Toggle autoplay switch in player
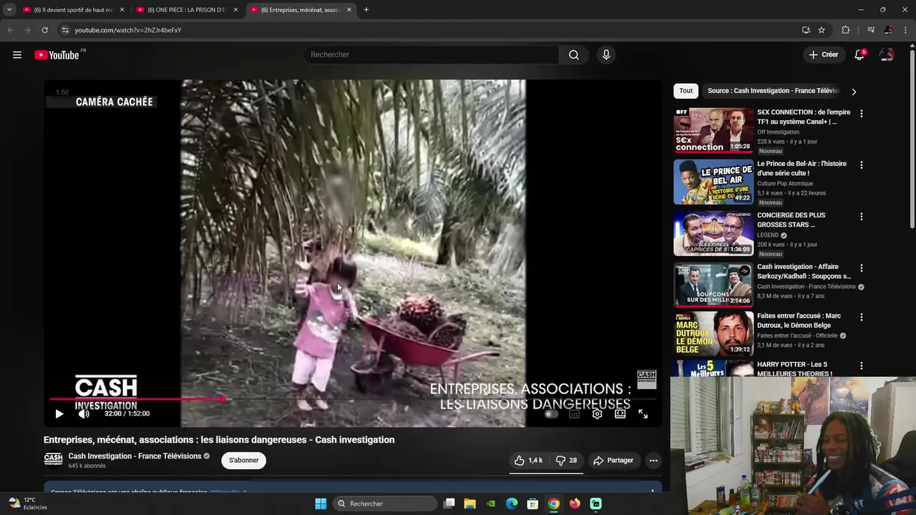Screen dimensions: 916x515 pos(550,413)
